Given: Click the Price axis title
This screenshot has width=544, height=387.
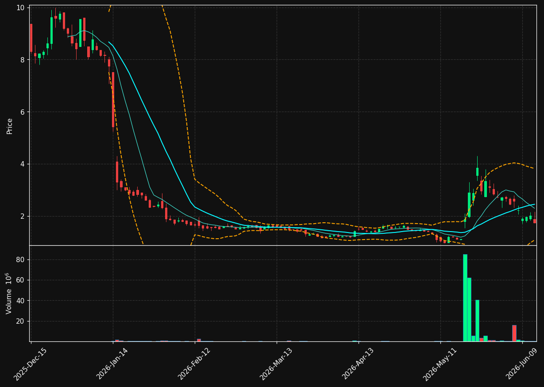Looking at the screenshot, I should coord(10,126).
